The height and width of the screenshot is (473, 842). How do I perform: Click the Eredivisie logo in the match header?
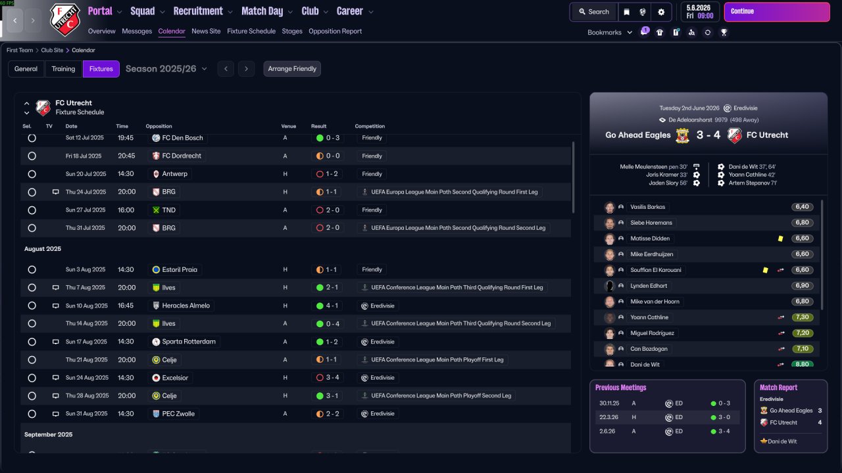point(728,108)
